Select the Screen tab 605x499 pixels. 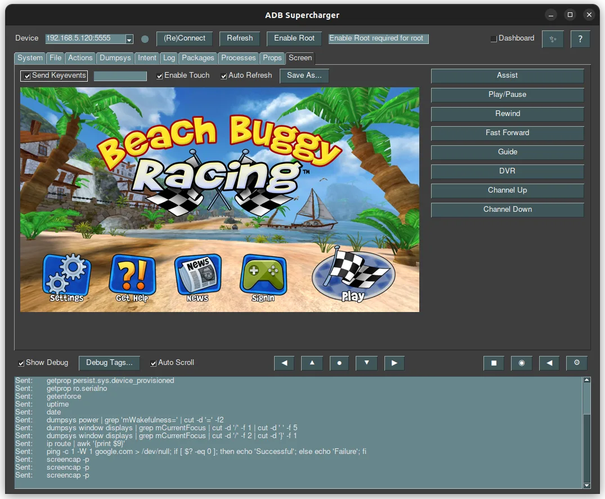[300, 58]
